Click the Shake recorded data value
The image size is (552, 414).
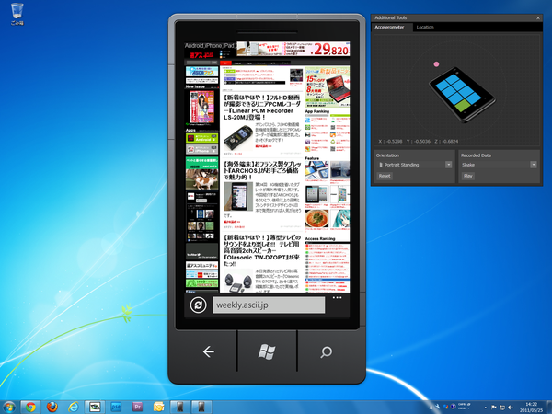point(468,165)
